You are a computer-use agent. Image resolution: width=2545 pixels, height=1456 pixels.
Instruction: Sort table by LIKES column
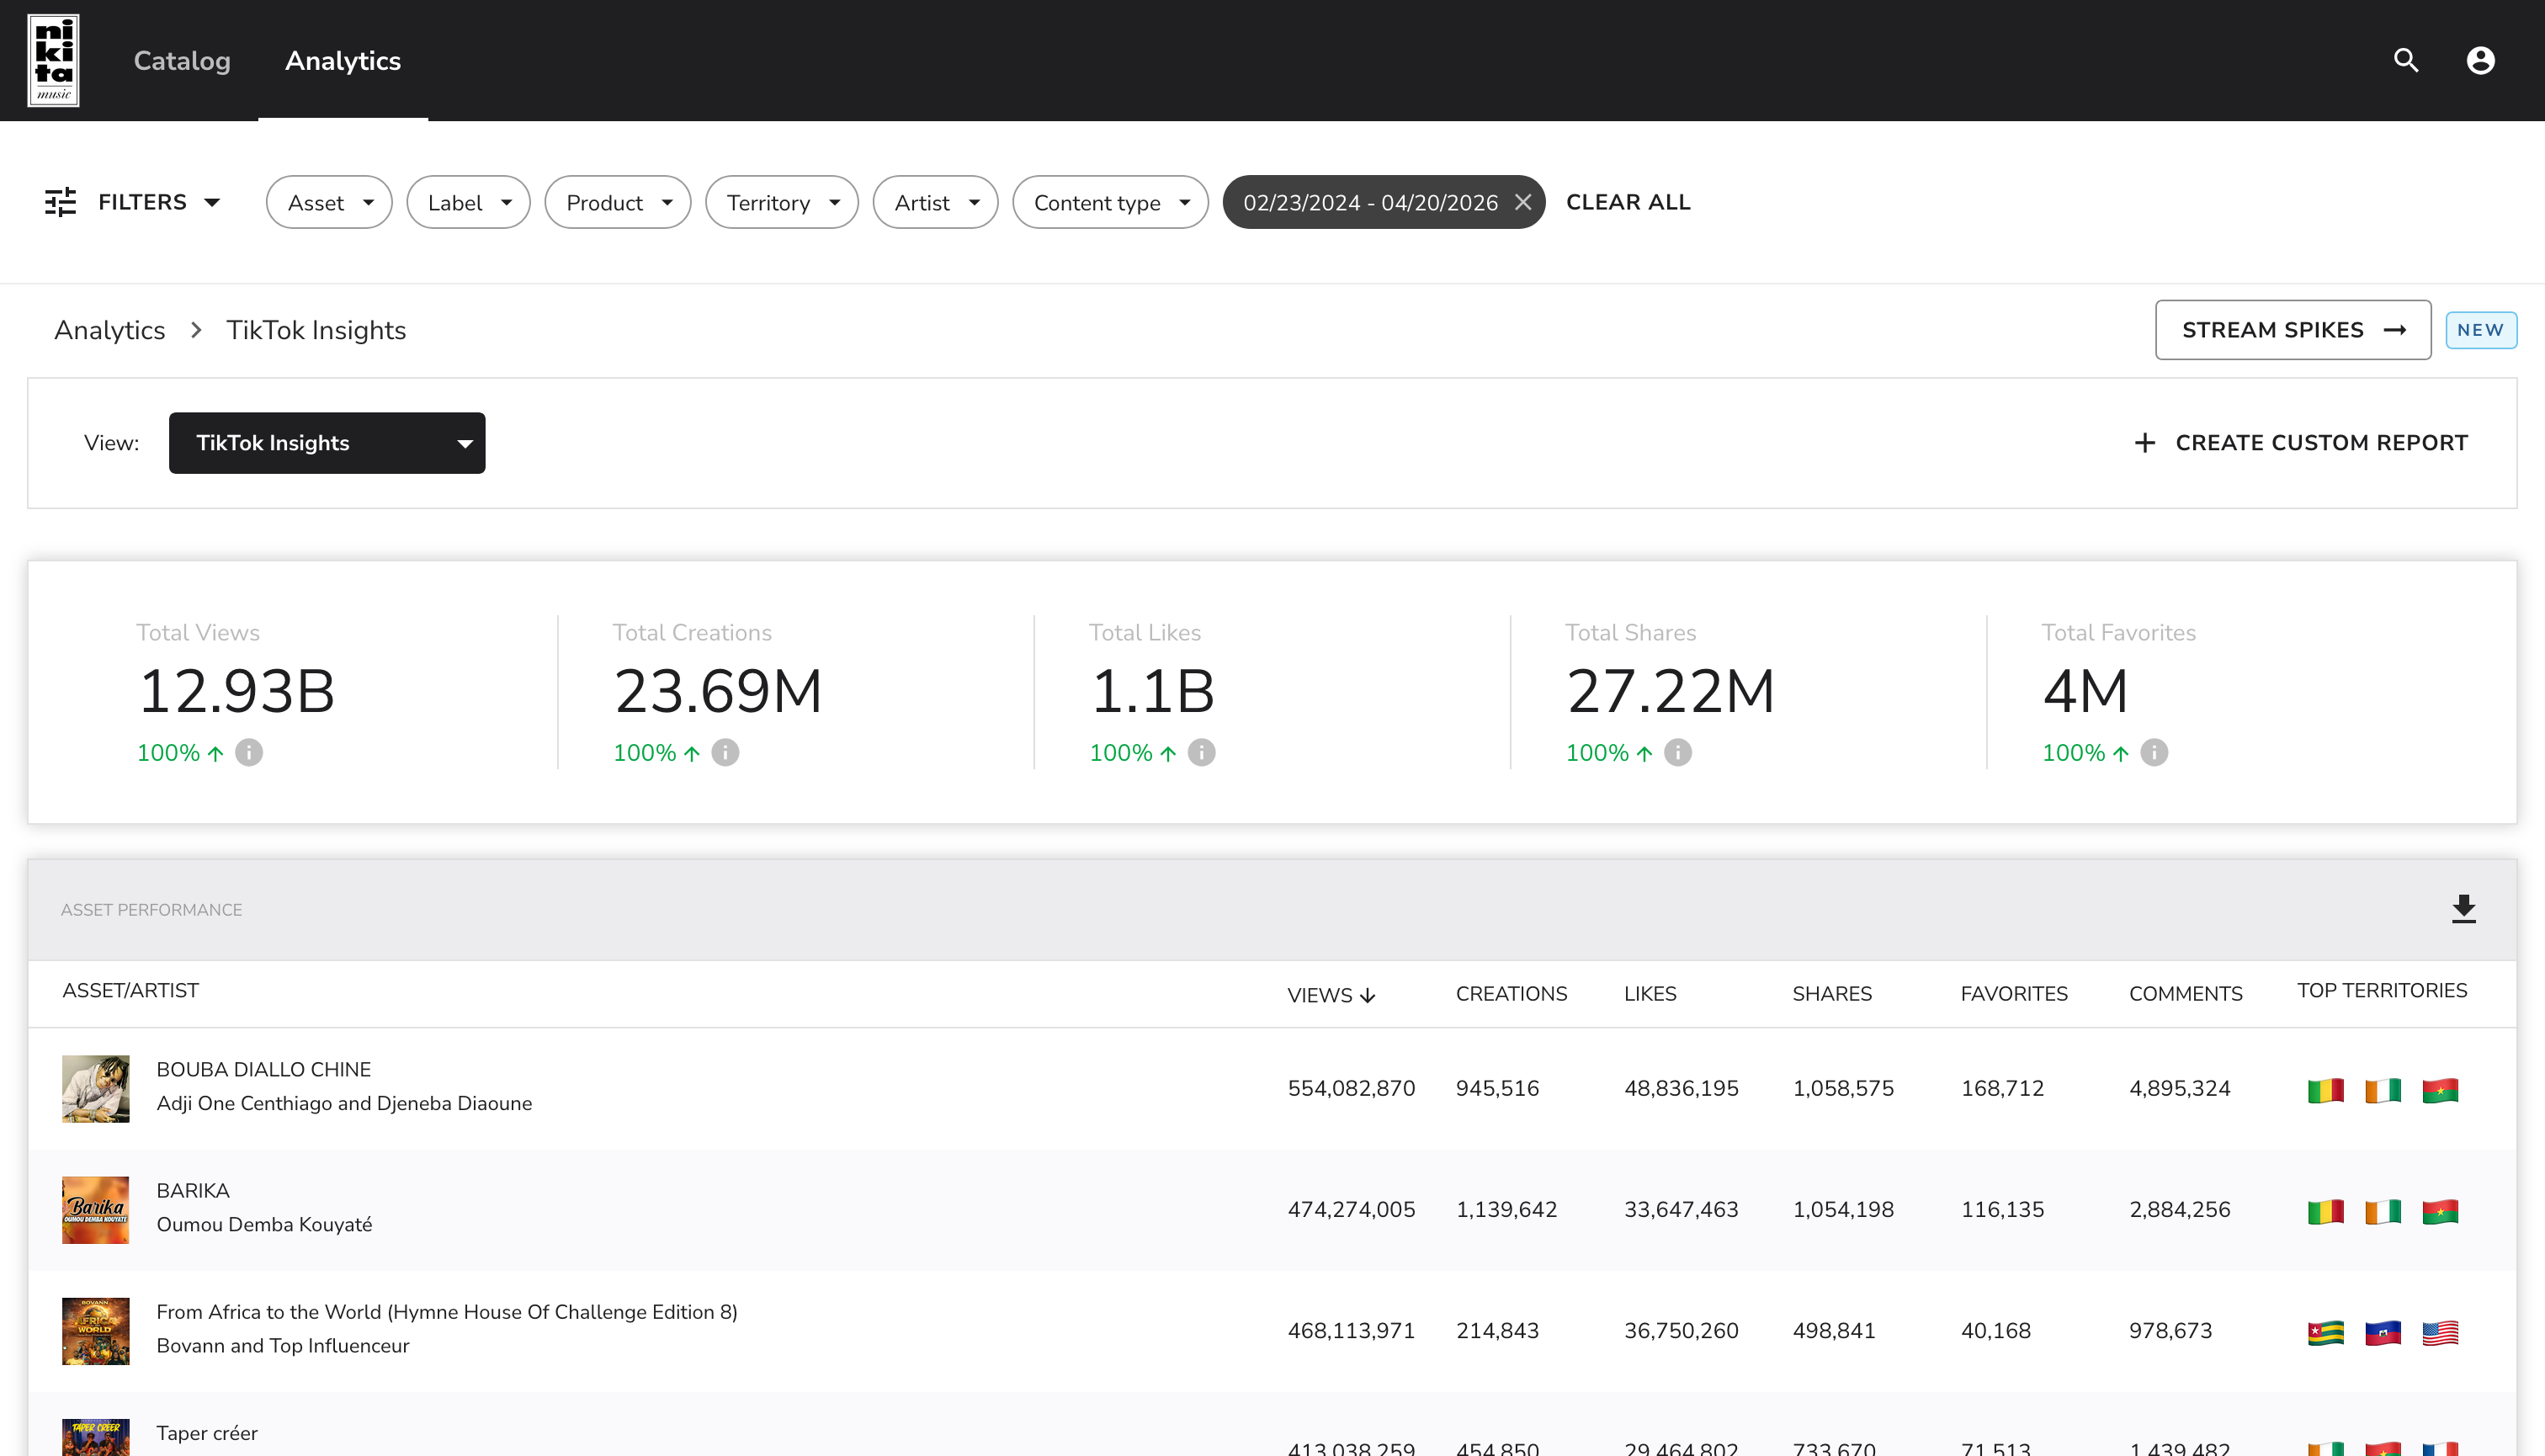click(x=1650, y=993)
